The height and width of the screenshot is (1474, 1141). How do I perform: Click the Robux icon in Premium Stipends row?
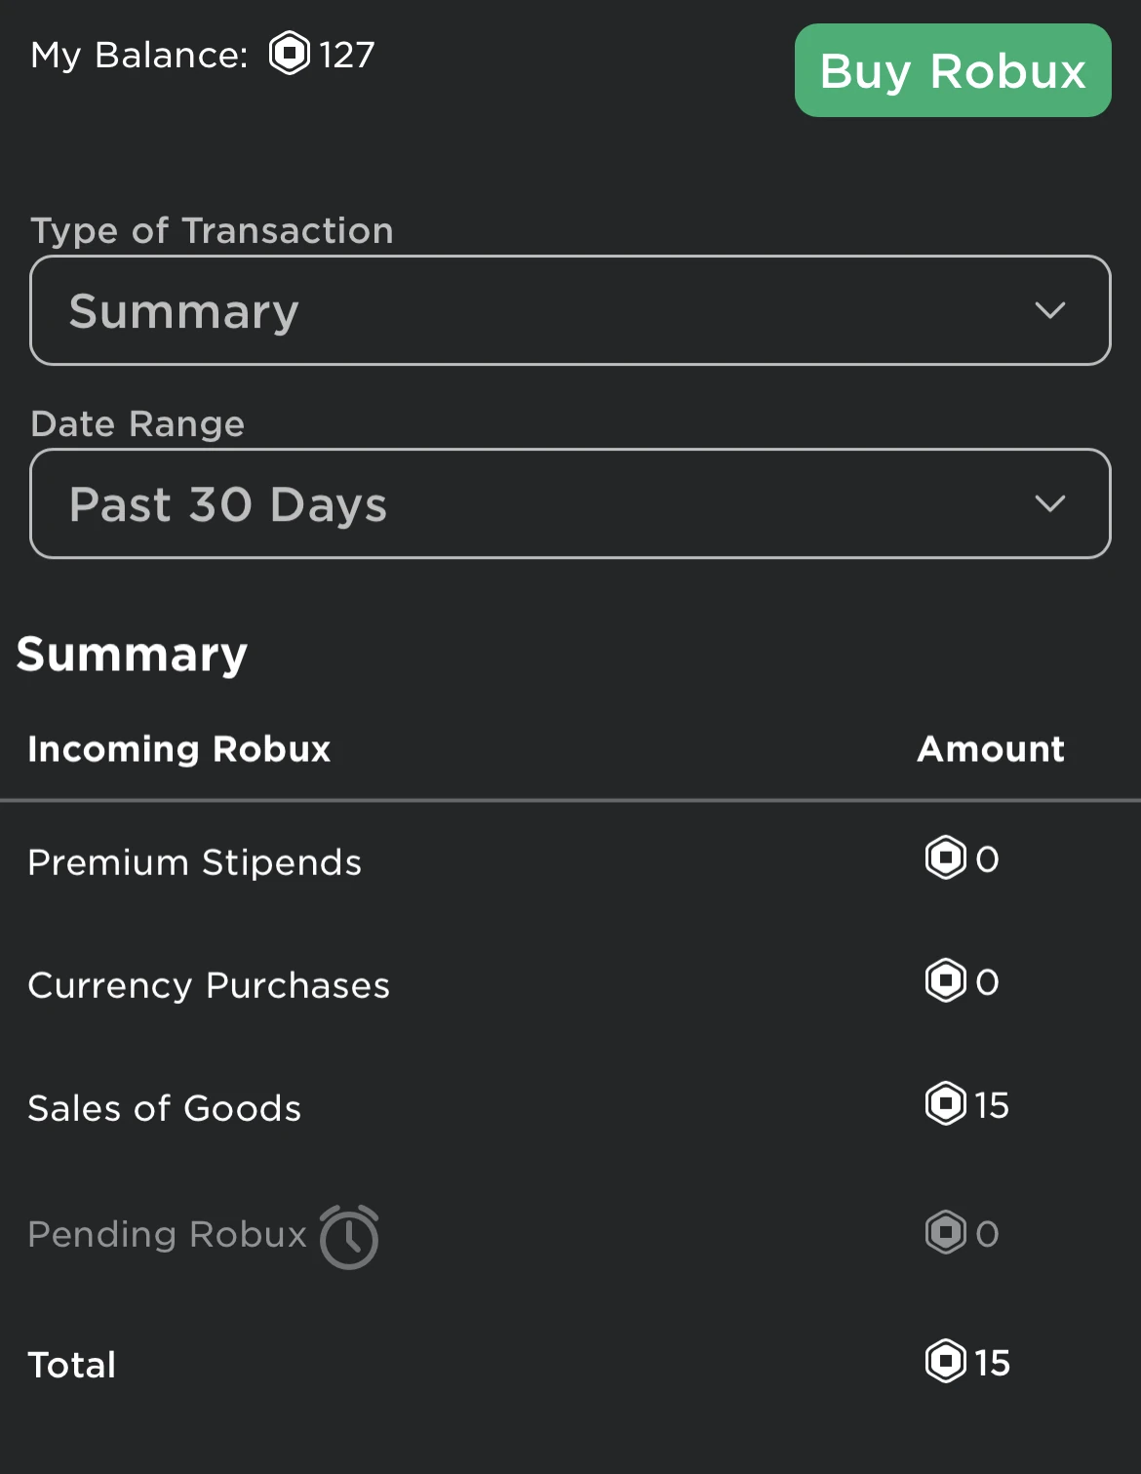(x=945, y=858)
